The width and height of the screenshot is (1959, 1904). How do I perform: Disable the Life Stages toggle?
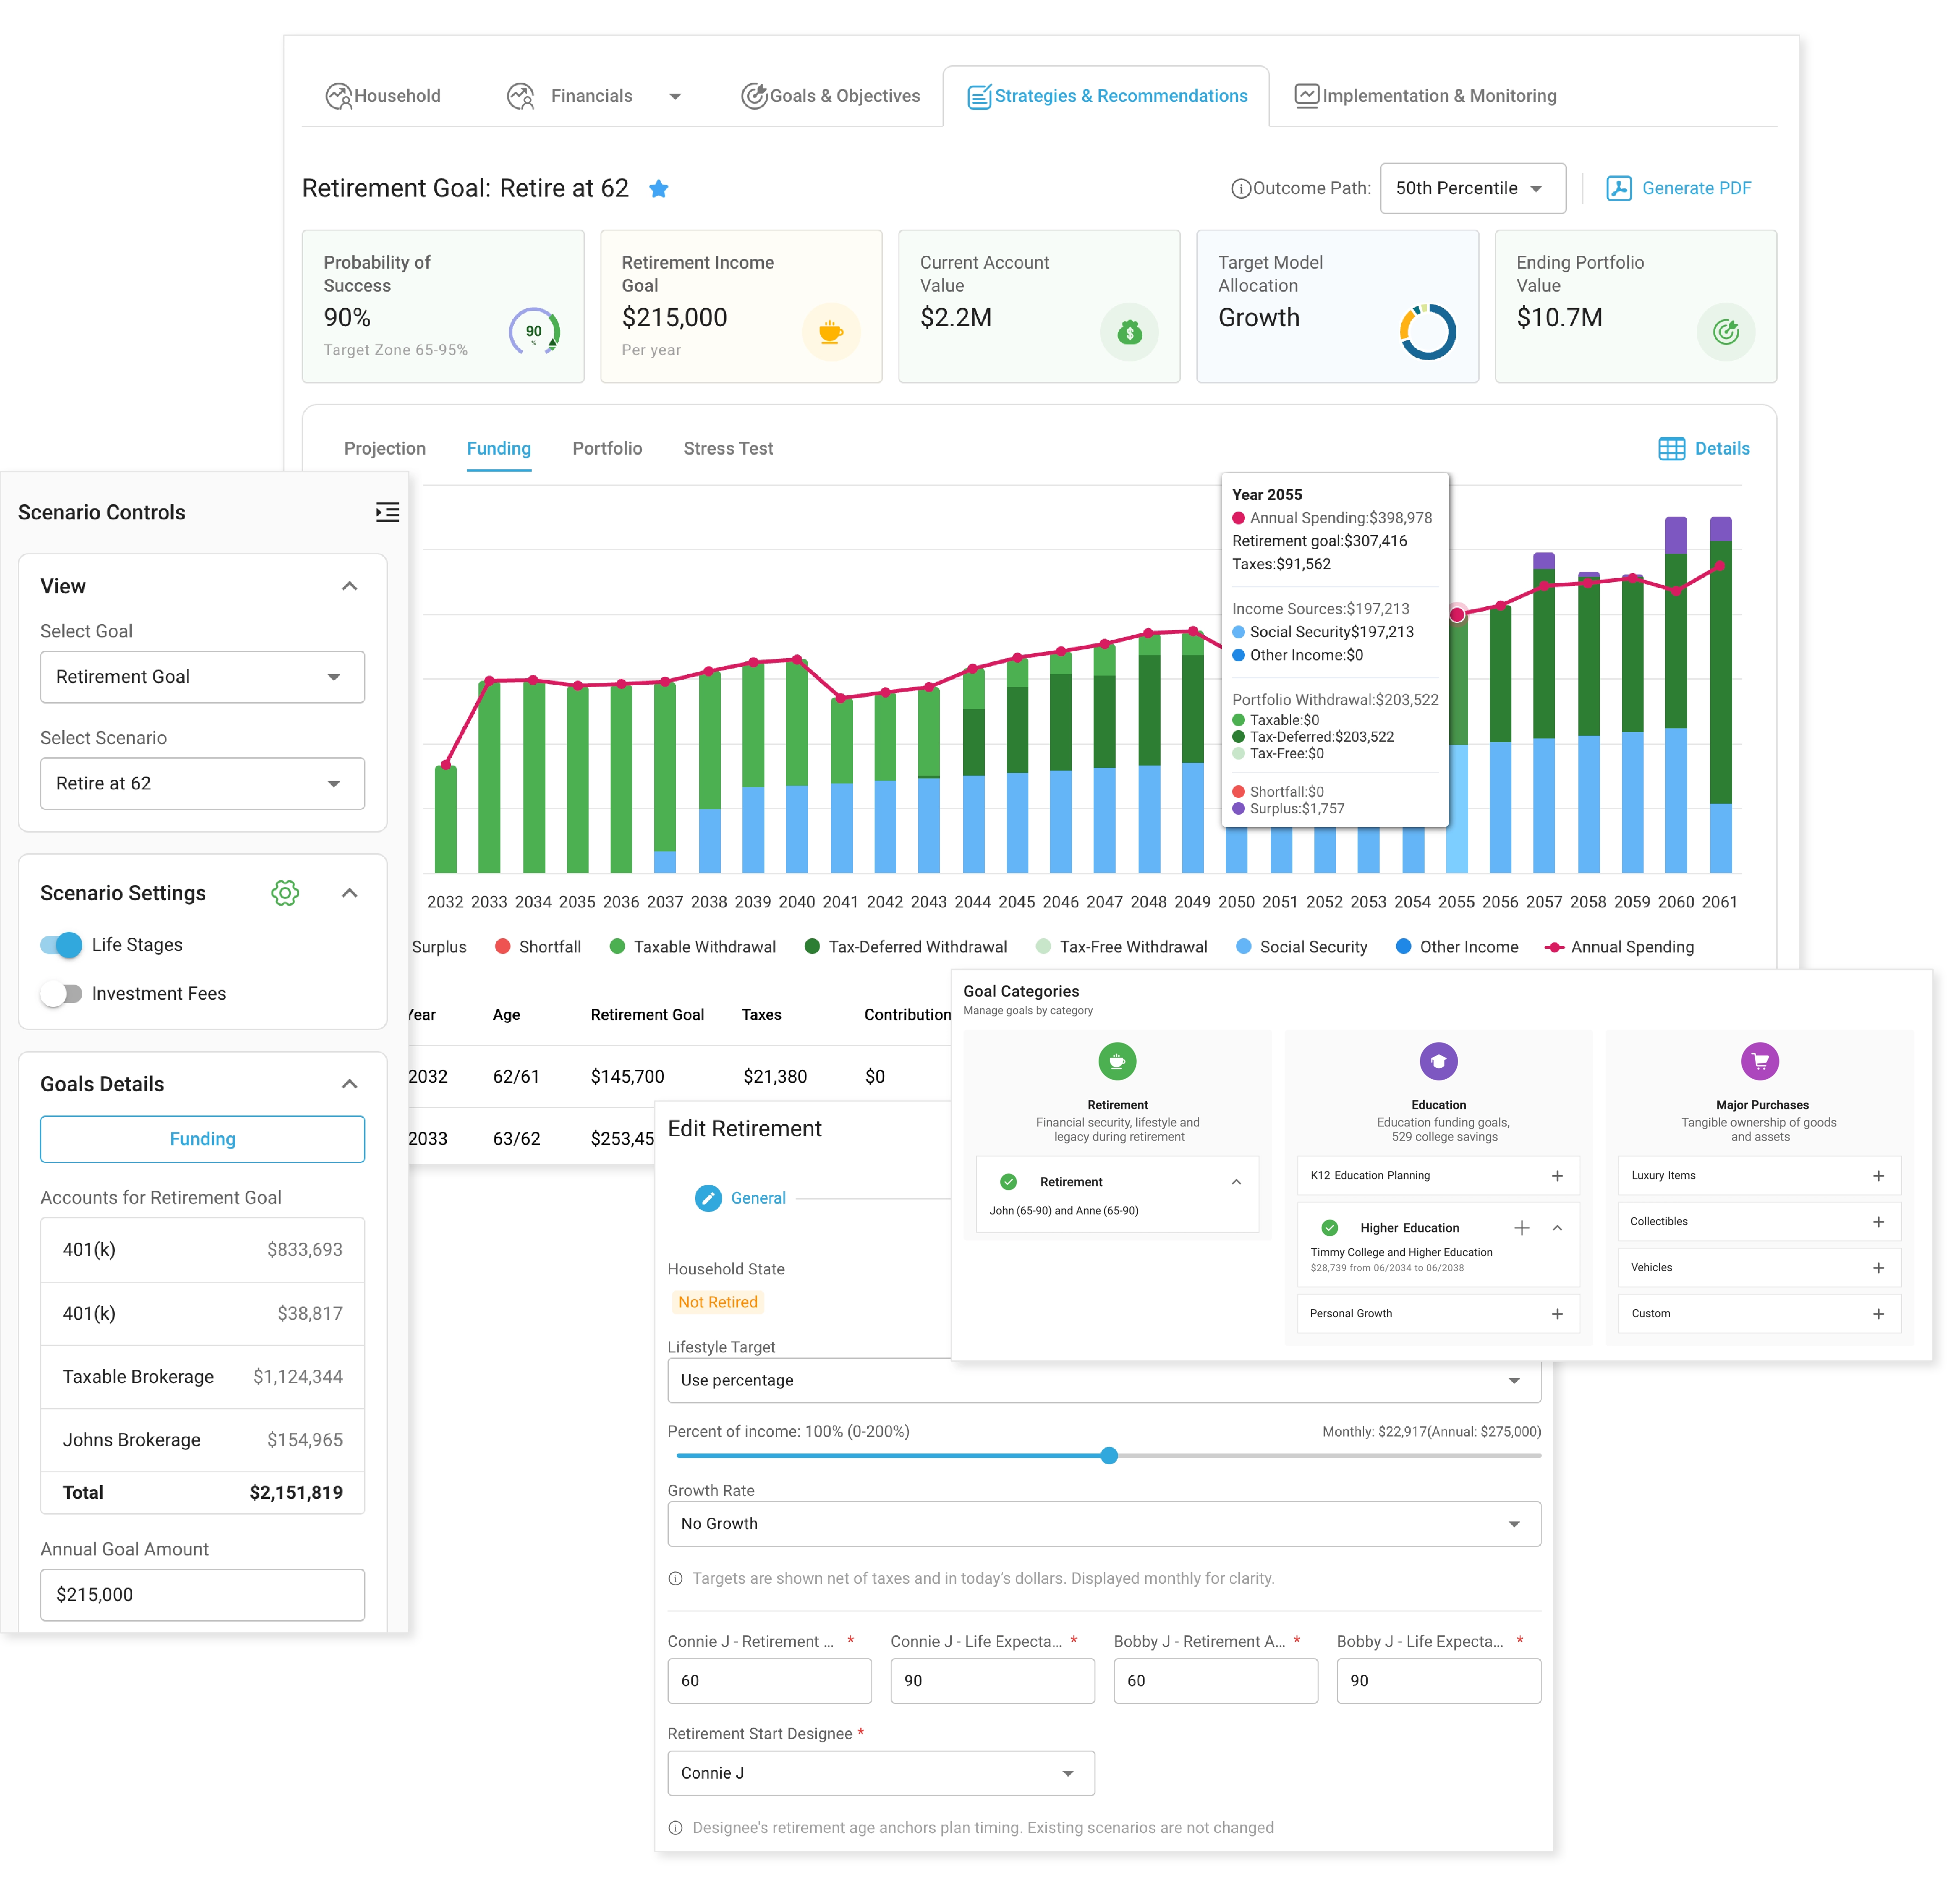[x=61, y=944]
